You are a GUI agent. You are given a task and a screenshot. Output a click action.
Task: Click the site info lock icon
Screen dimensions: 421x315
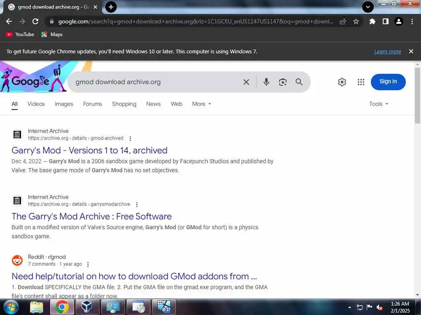[52, 21]
